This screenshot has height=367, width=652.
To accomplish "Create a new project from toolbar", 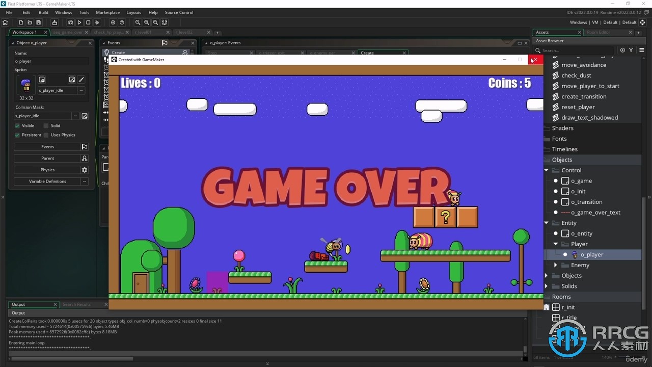I will [21, 22].
